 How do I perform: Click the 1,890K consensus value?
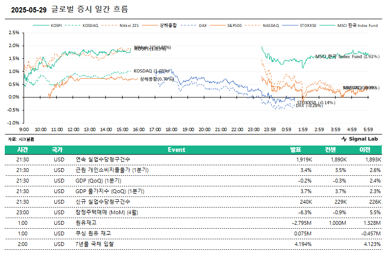(338, 159)
